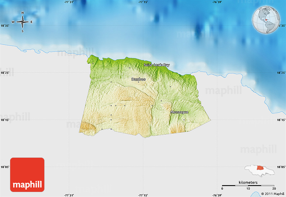Select the Moneague place label
Image resolution: width=286 pixels, height=197 pixels.
pyautogui.click(x=179, y=112)
